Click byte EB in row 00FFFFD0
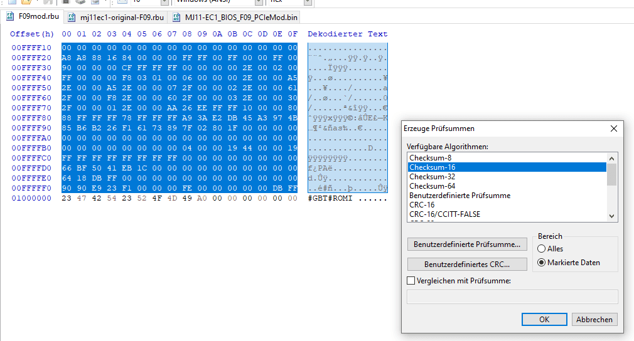The width and height of the screenshot is (634, 341). (x=127, y=168)
